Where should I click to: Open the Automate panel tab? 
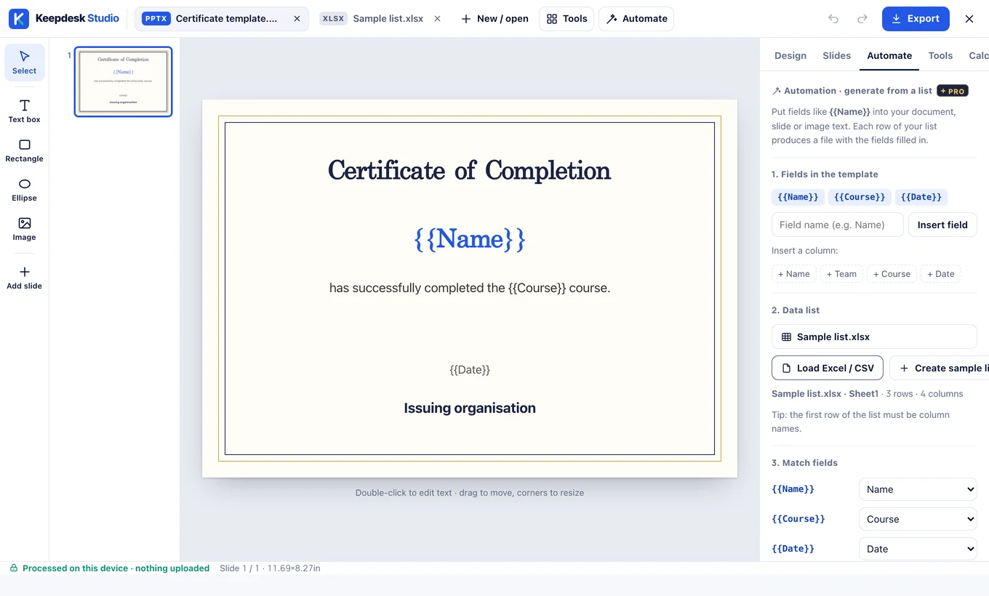click(x=889, y=55)
